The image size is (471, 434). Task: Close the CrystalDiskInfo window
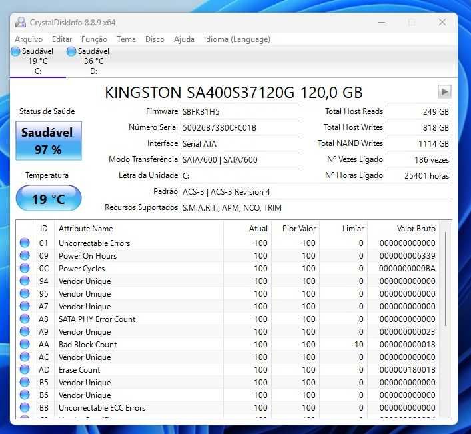[x=442, y=22]
